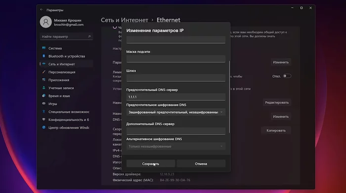The width and height of the screenshot is (346, 193).
Task: Click the driver version value 12.18.9.23
Action: 167,174
